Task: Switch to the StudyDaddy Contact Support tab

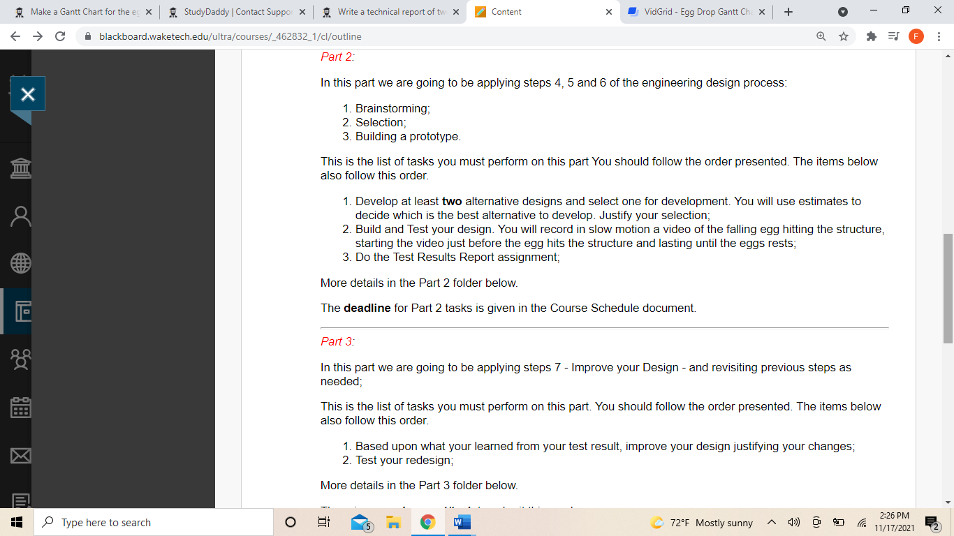Action: 230,12
